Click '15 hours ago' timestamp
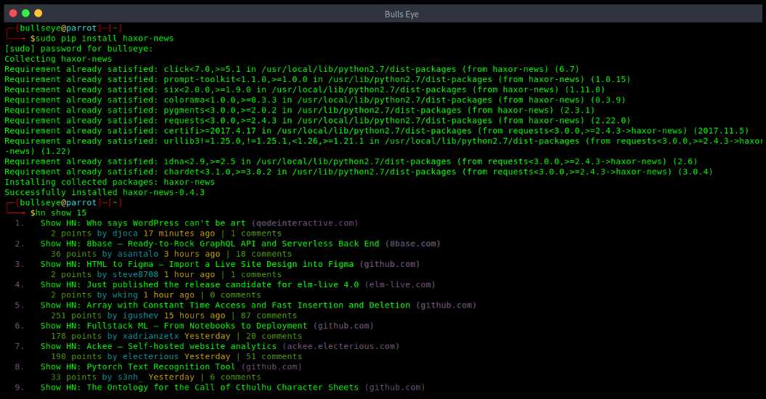 (x=195, y=315)
